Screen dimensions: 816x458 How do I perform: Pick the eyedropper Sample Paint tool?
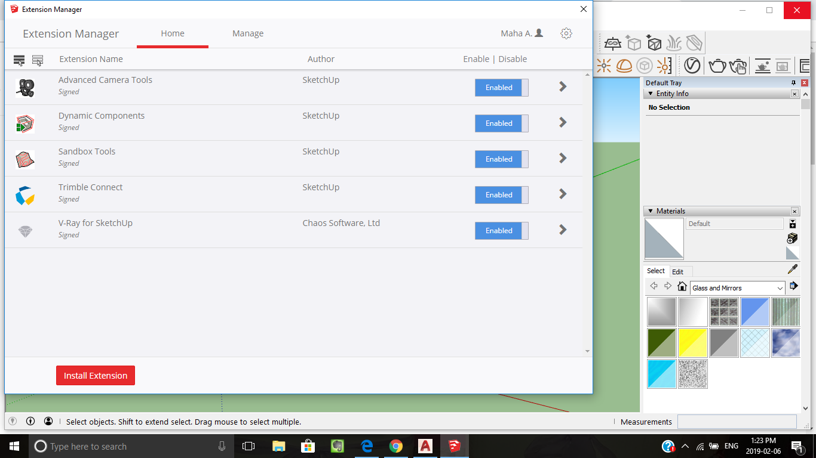click(x=793, y=270)
